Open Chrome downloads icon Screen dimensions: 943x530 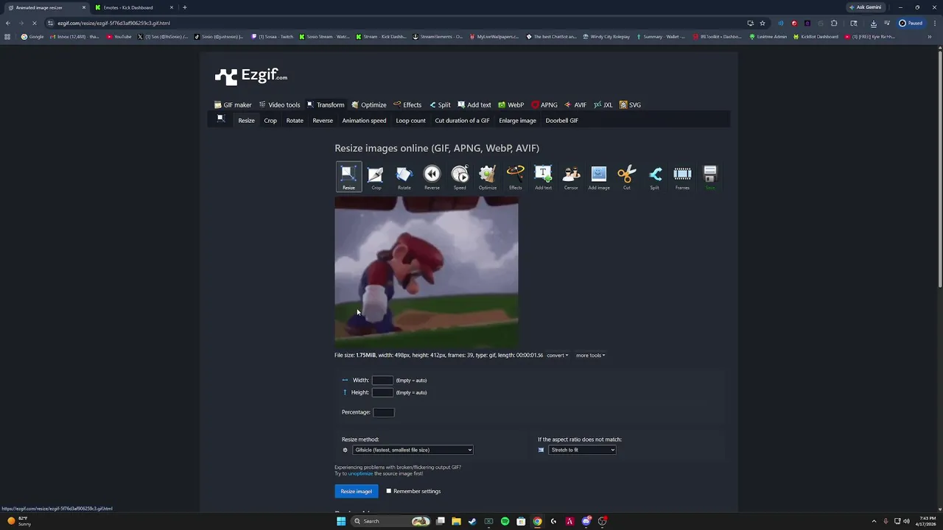(x=873, y=23)
